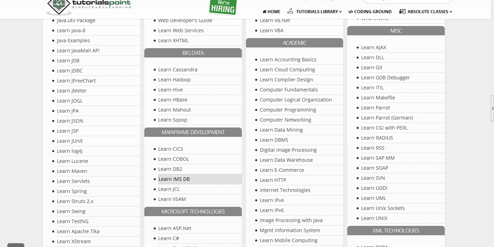This screenshot has width=494, height=247.
Task: Click the We're Hiring badge
Action: pos(223,7)
